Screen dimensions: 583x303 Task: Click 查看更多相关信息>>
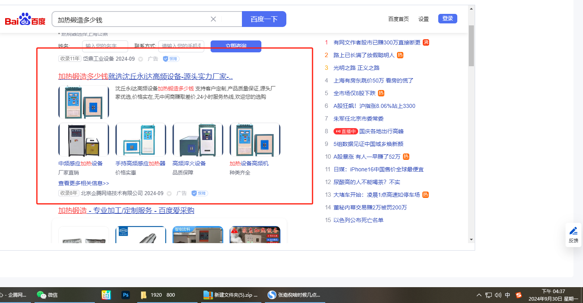click(x=84, y=183)
